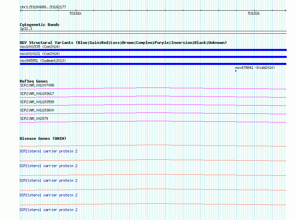Click the magenta line of NM_002979
Image resolution: width=296 pixels, height=220 pixels.
click(x=153, y=121)
